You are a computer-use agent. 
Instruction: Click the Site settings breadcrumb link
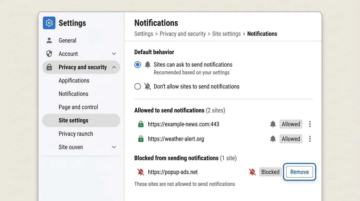[x=226, y=34]
